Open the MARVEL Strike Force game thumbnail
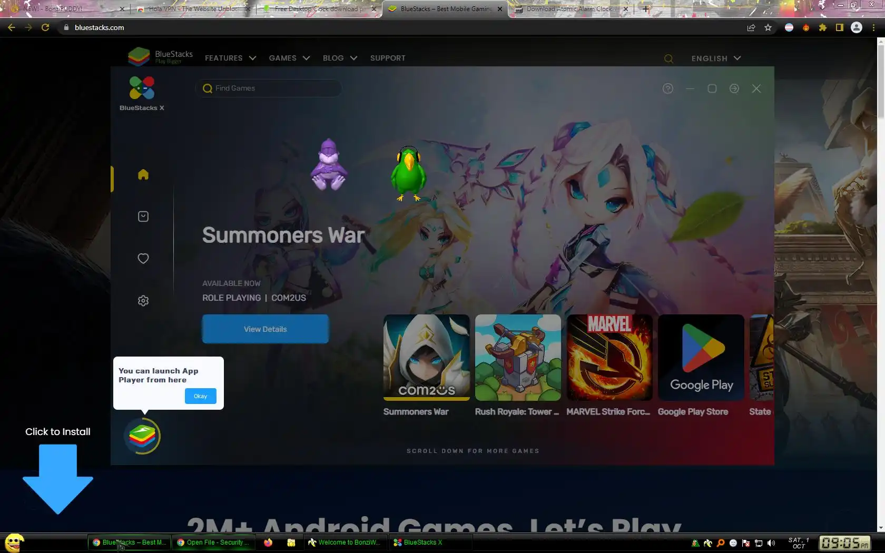This screenshot has height=553, width=885. click(x=609, y=358)
